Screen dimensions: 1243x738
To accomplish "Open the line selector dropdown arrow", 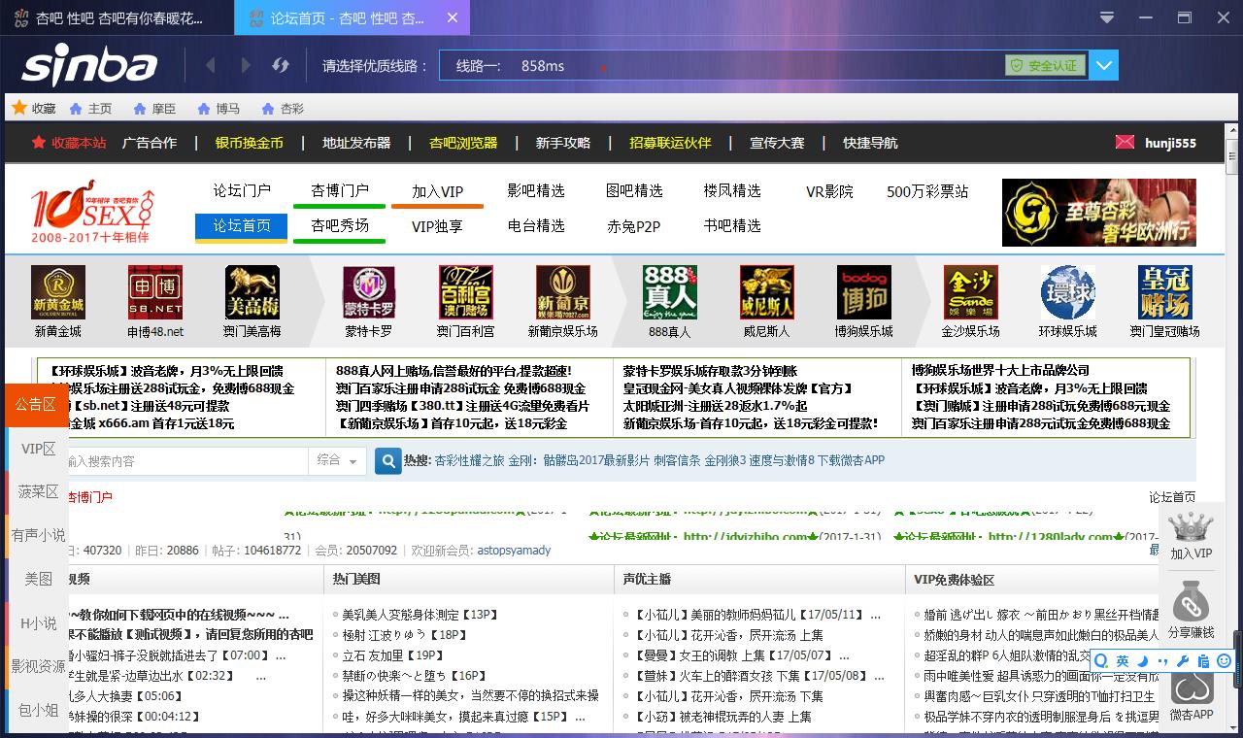I will (x=1104, y=65).
